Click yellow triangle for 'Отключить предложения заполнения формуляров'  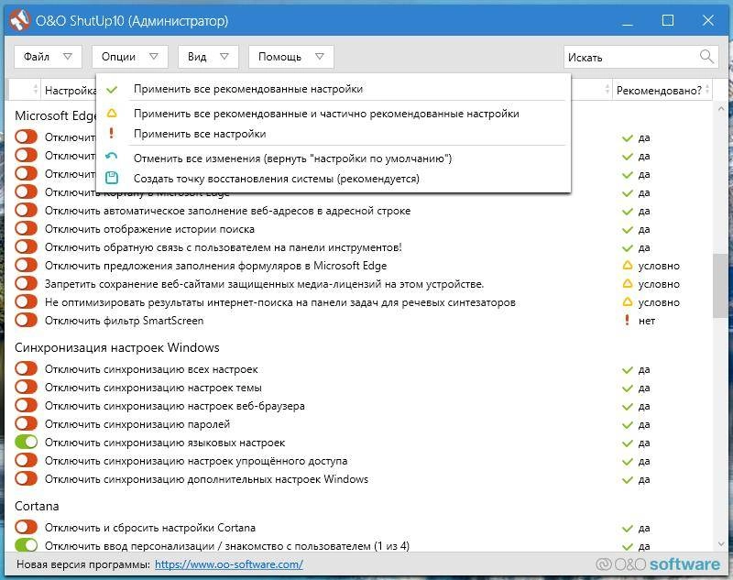[628, 266]
